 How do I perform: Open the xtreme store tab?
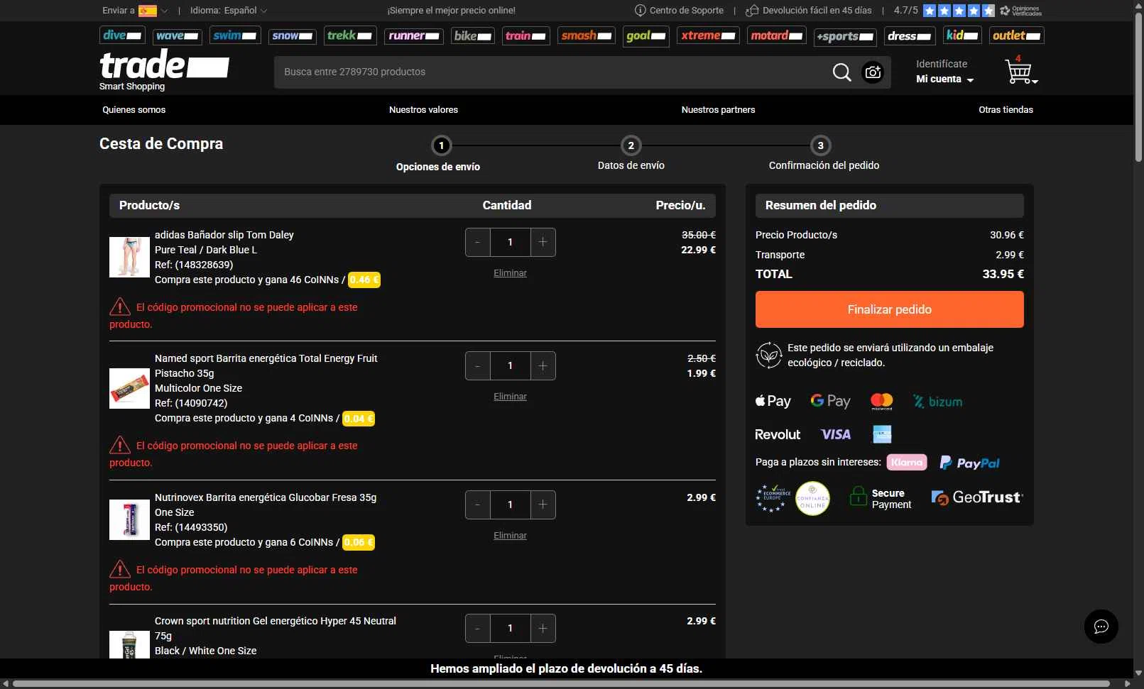click(x=708, y=35)
